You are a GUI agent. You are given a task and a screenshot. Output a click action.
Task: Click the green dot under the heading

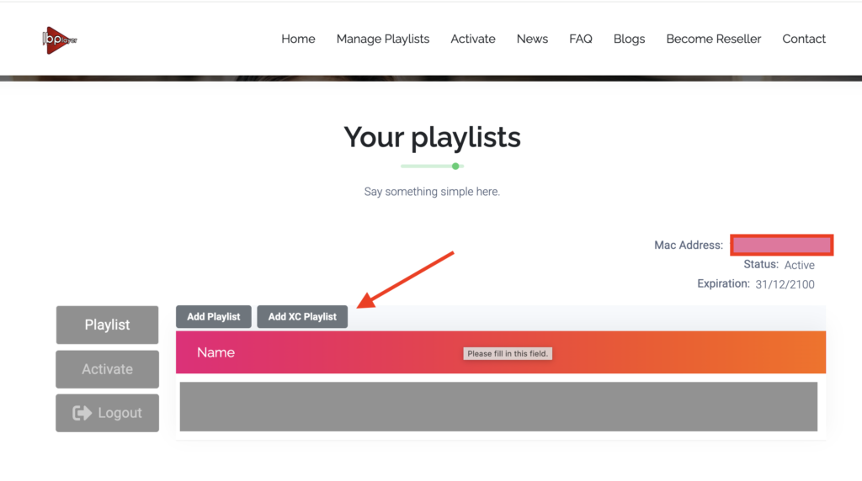click(x=455, y=166)
